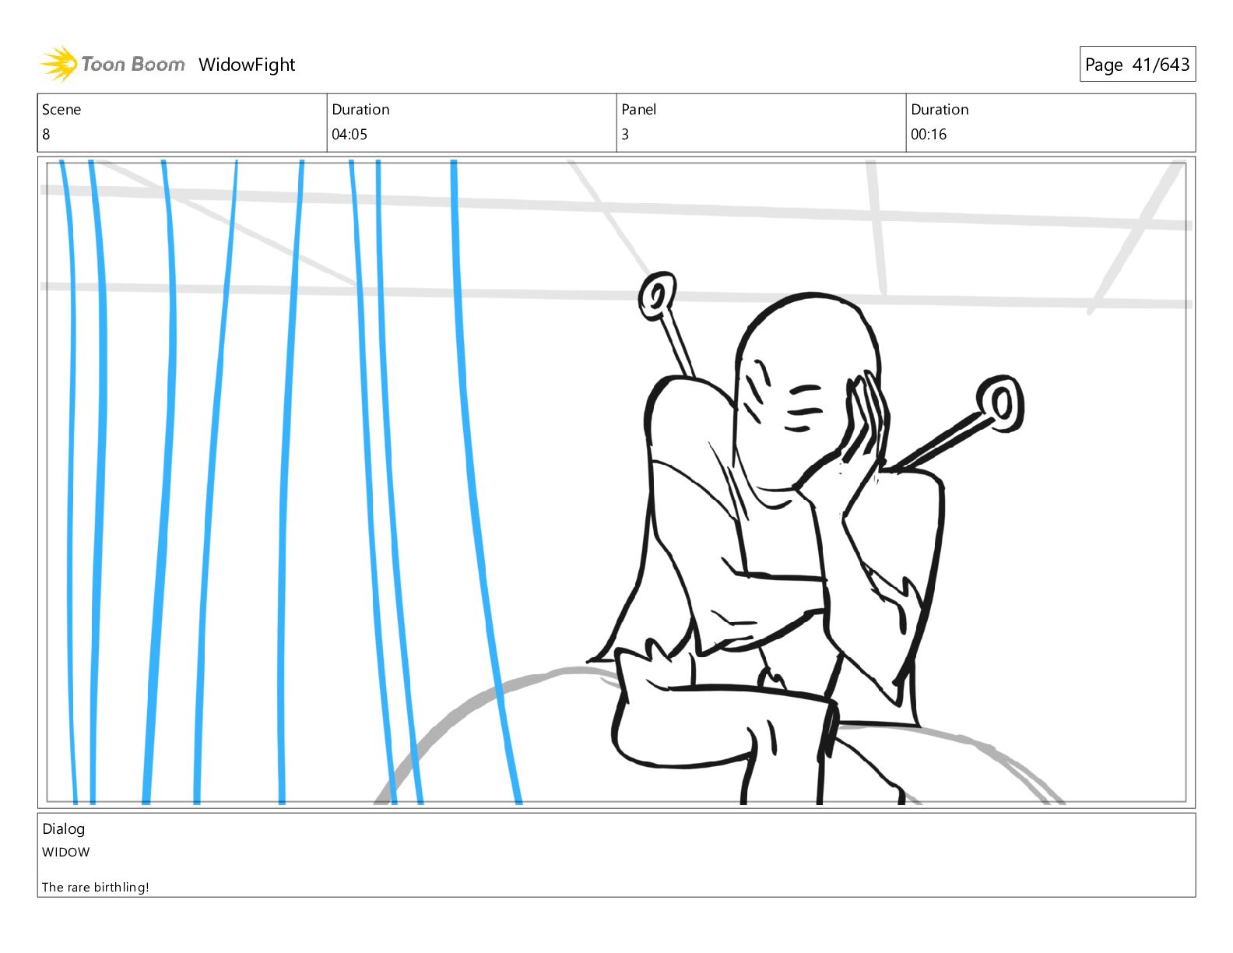Select the WIDOW character name text
1233x953 pixels.
(66, 852)
